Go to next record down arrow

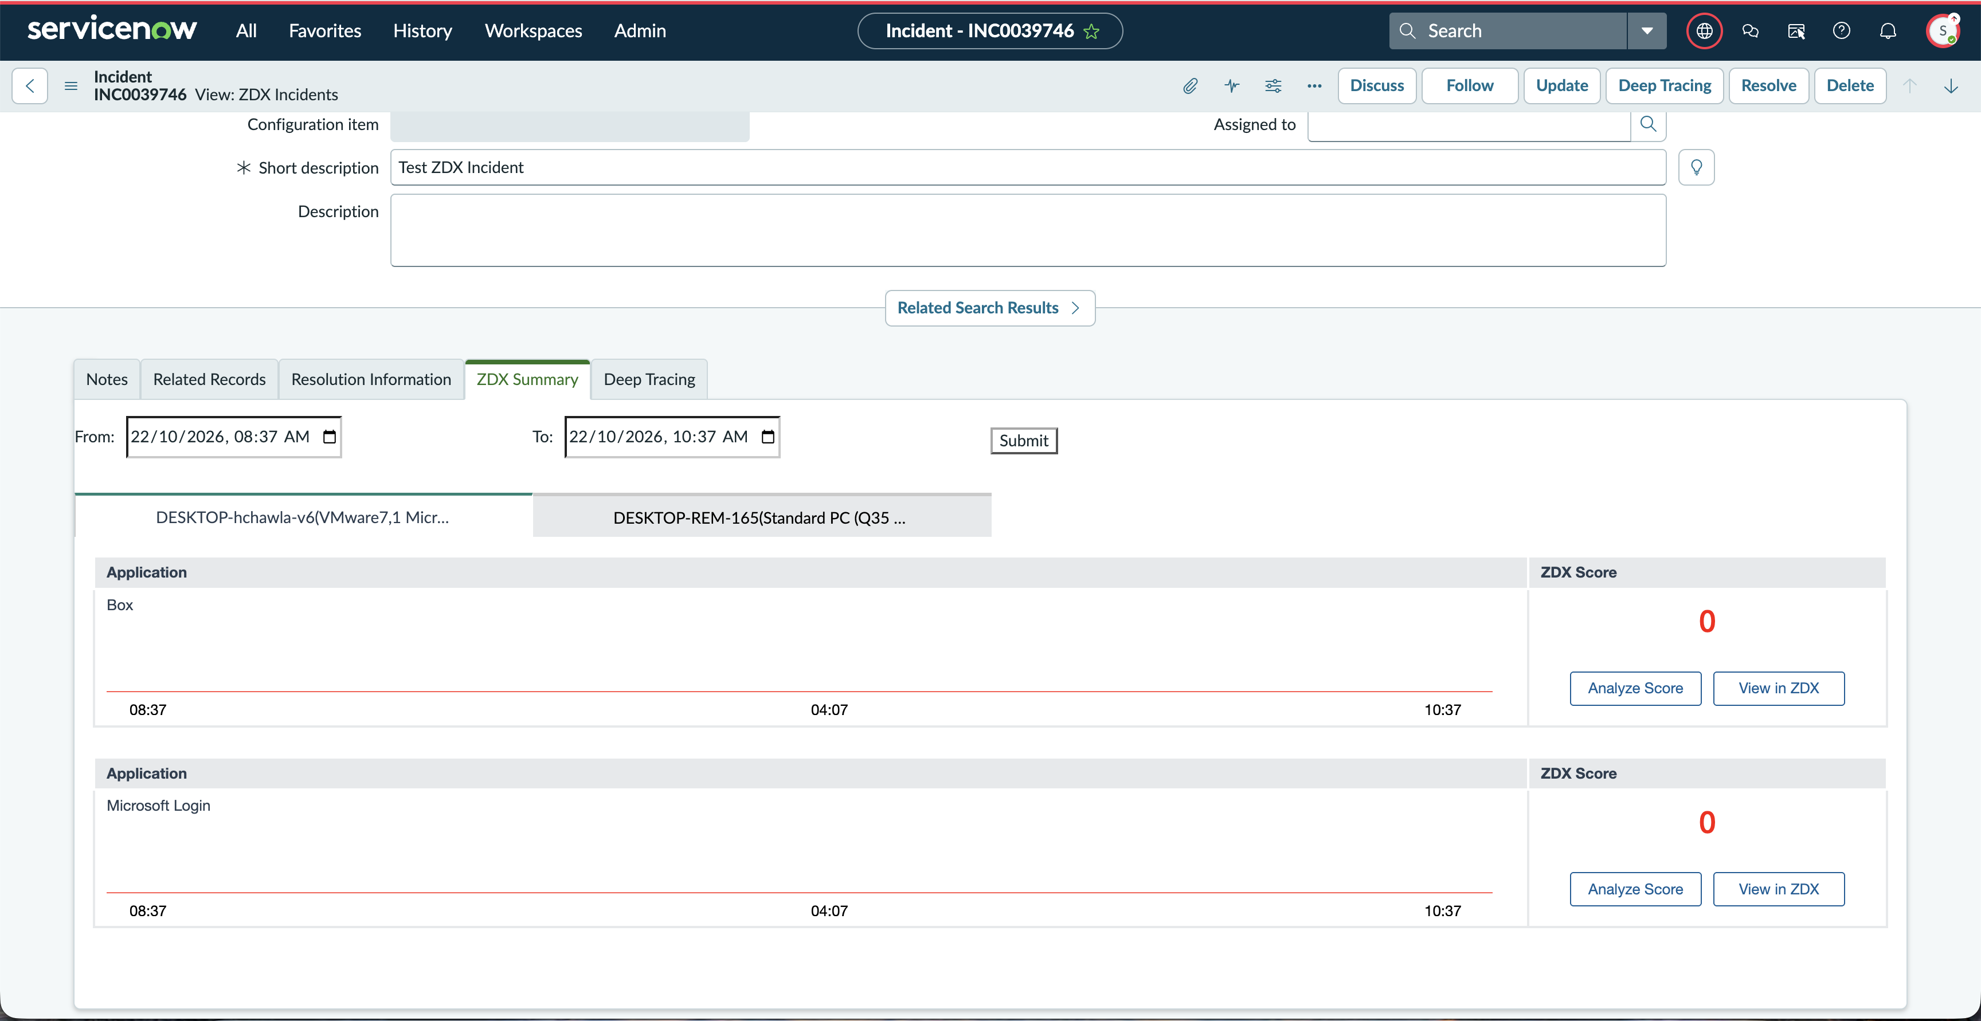click(1951, 85)
